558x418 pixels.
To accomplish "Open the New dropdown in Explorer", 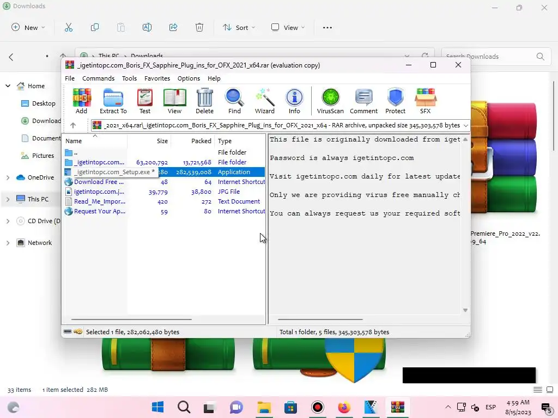I will (x=28, y=27).
